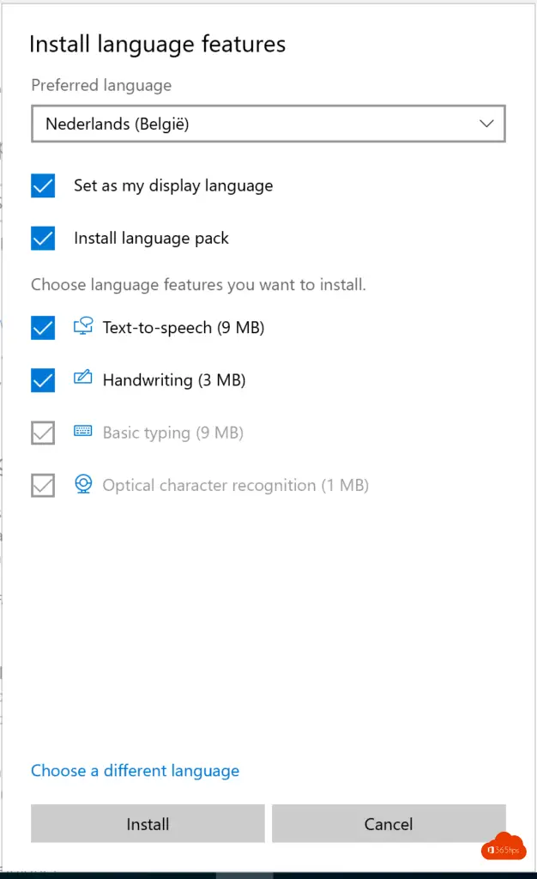Click the greyed Basic typing checkbox

point(43,433)
